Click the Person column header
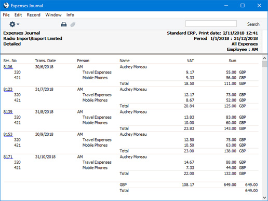Screen dimensions: 268x201 tap(83, 61)
